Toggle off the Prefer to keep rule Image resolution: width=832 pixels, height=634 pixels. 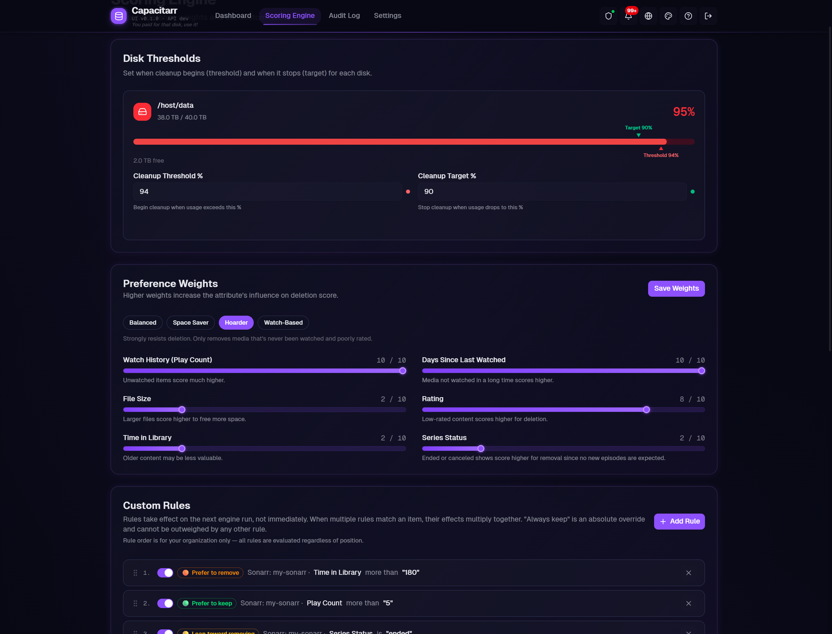(165, 603)
